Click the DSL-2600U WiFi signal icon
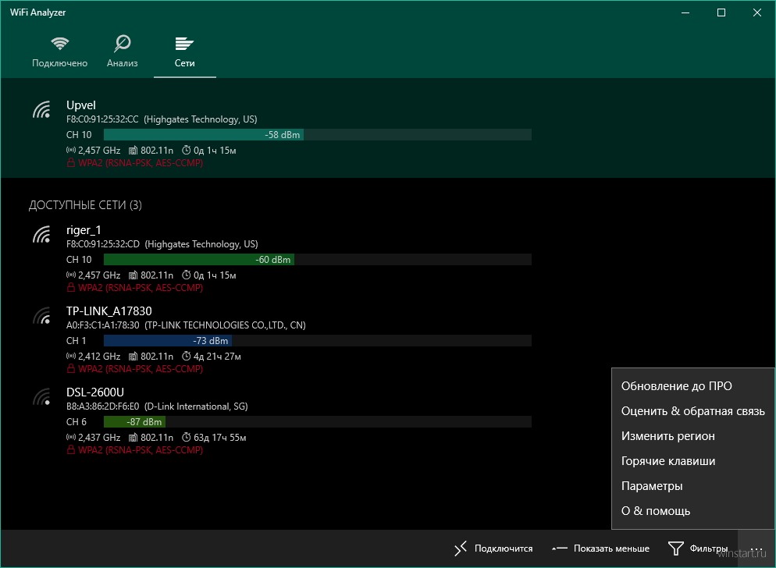Viewport: 776px width, 568px height. [x=42, y=396]
